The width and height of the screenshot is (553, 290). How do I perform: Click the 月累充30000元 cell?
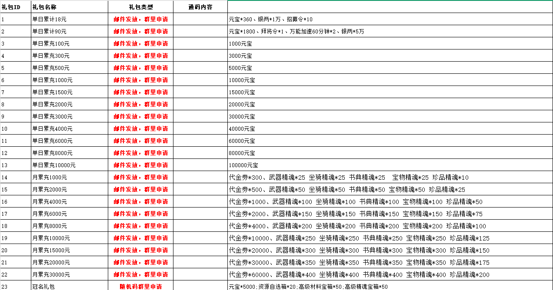click(x=70, y=274)
